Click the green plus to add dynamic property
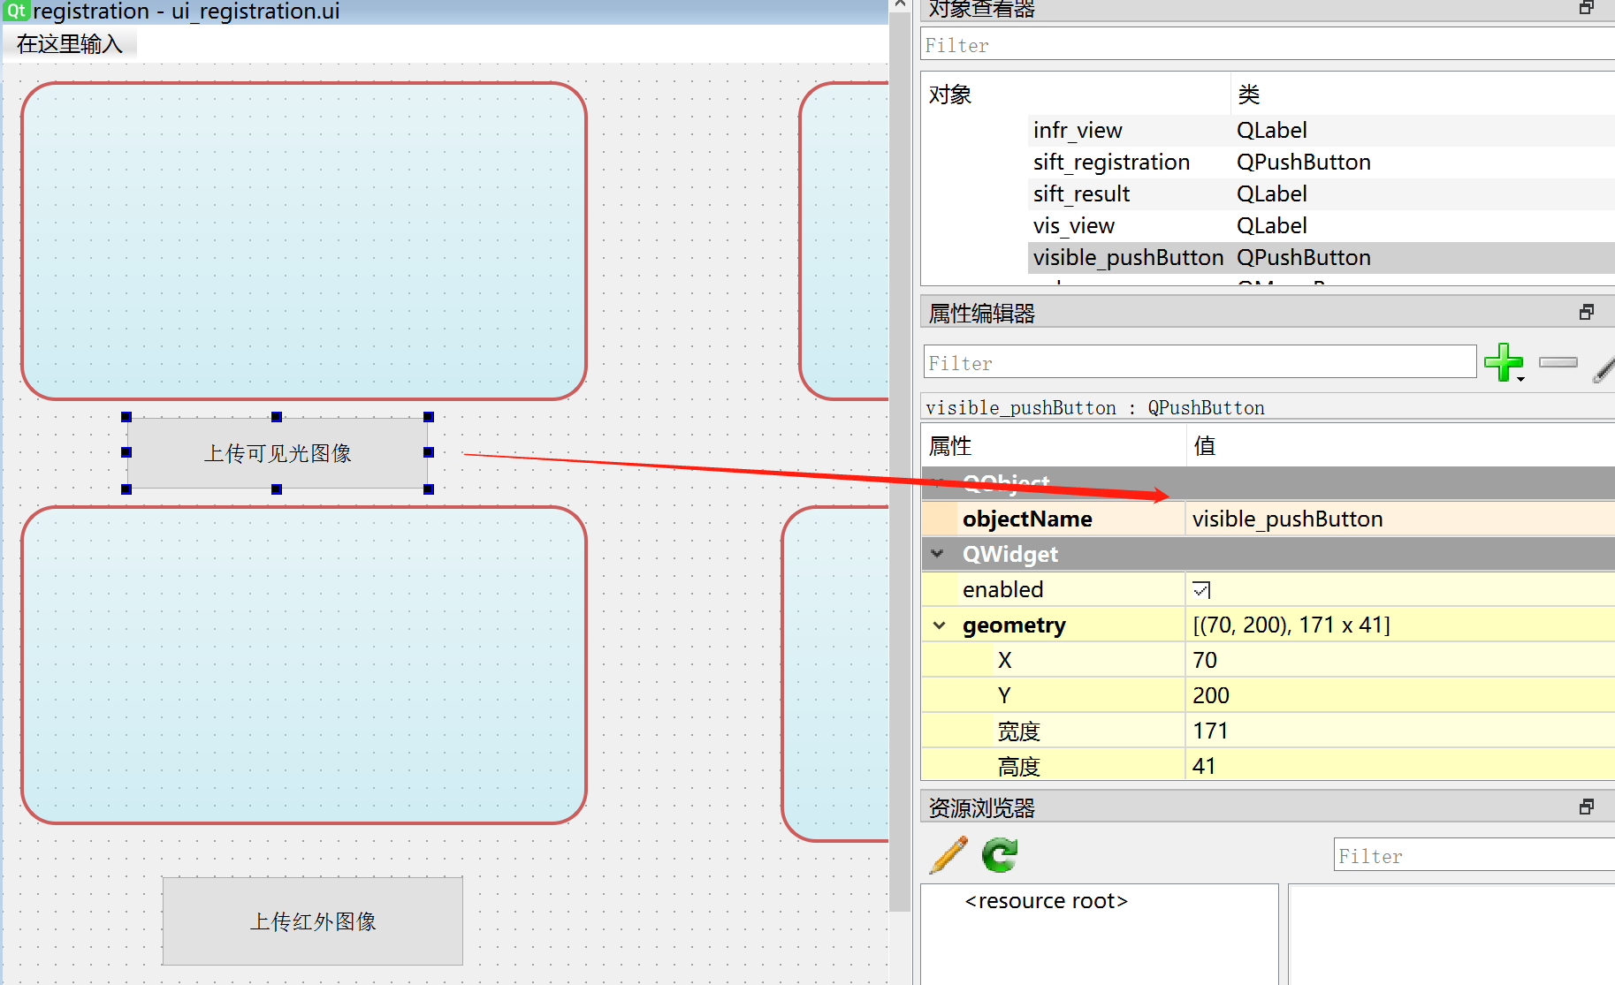The image size is (1615, 985). 1505,362
